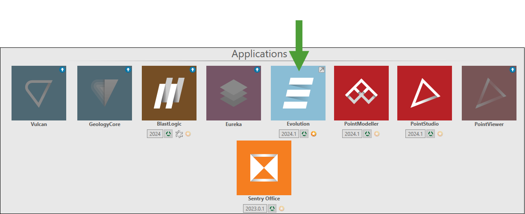Viewport: 525px width, 214px height.
Task: Open the Eureka application tile
Action: [x=234, y=93]
